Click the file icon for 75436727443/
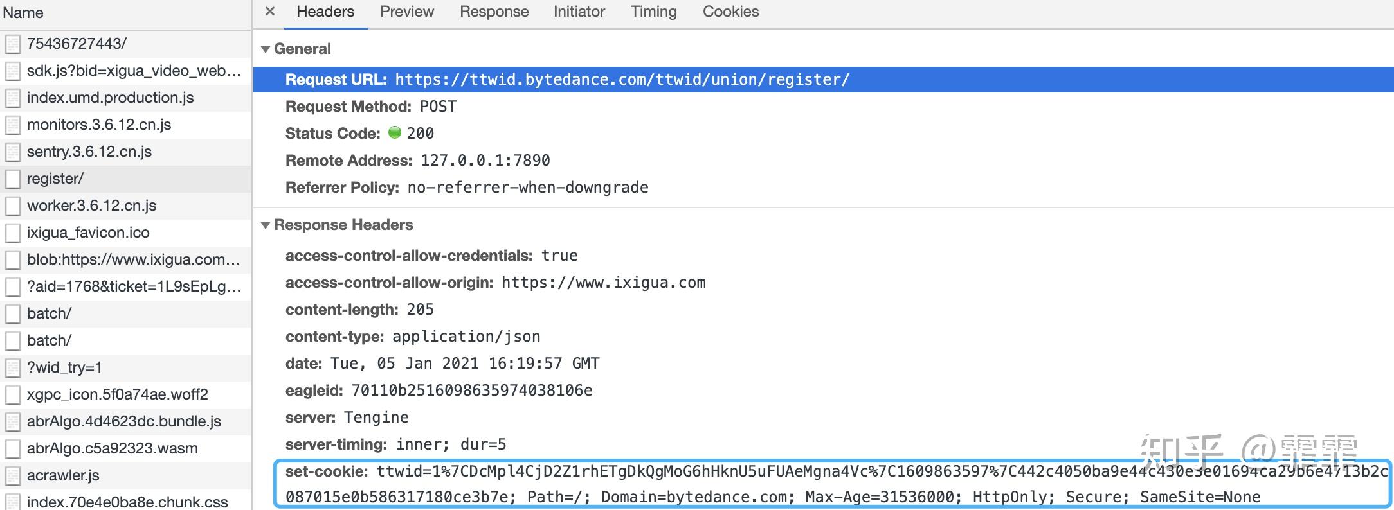Screen dimensions: 1394x510 click(x=13, y=44)
